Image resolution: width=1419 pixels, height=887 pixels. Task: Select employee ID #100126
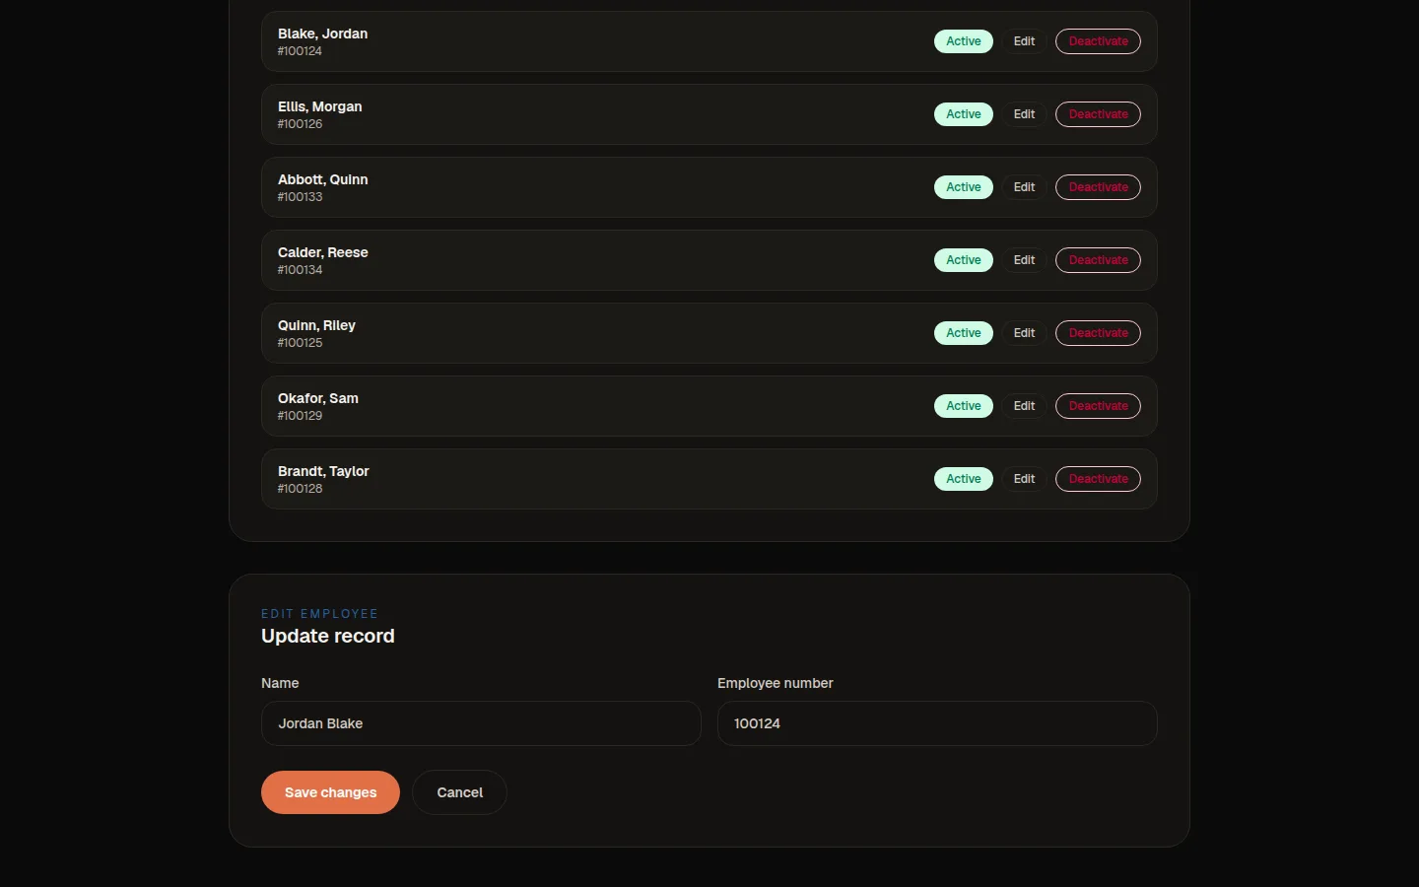point(300,124)
